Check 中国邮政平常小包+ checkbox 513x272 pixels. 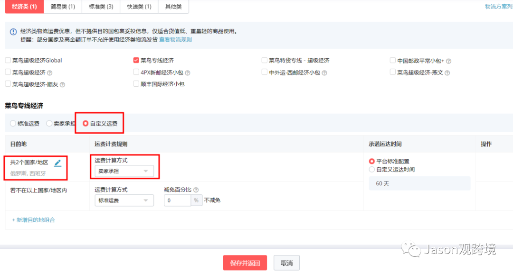[x=393, y=60]
